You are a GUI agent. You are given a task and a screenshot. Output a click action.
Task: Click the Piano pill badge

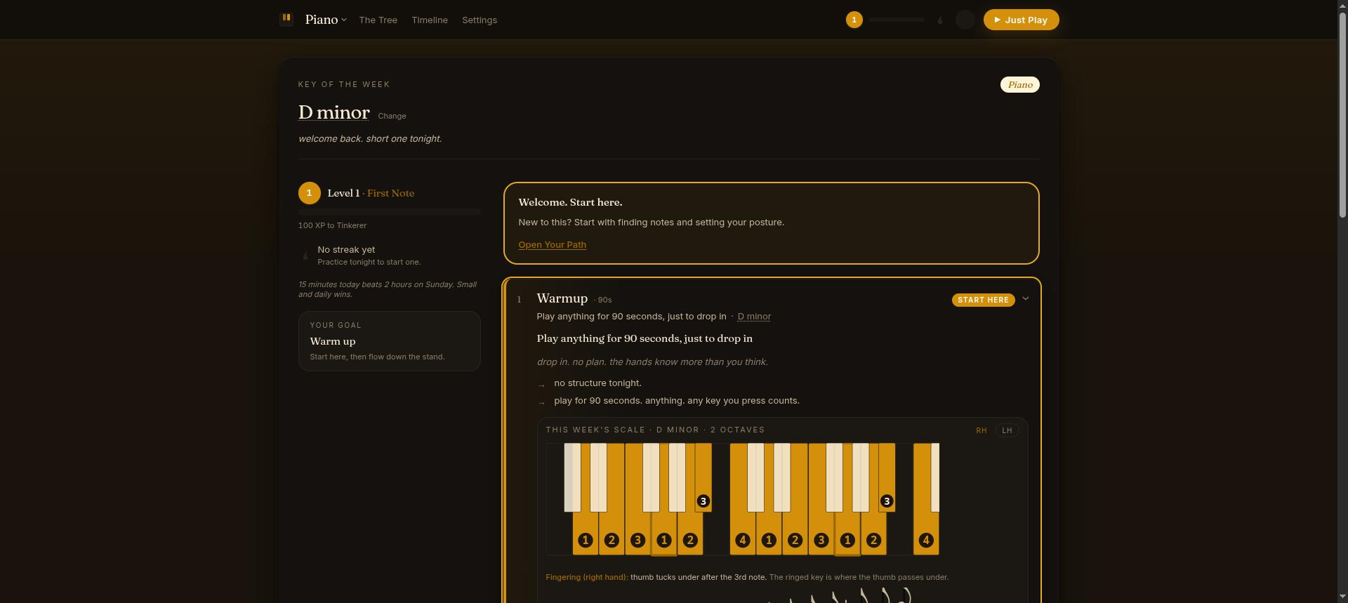[1019, 84]
